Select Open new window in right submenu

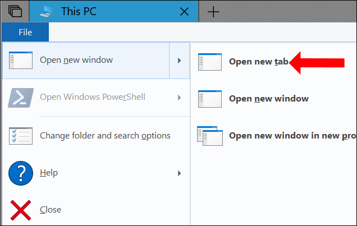tap(269, 99)
